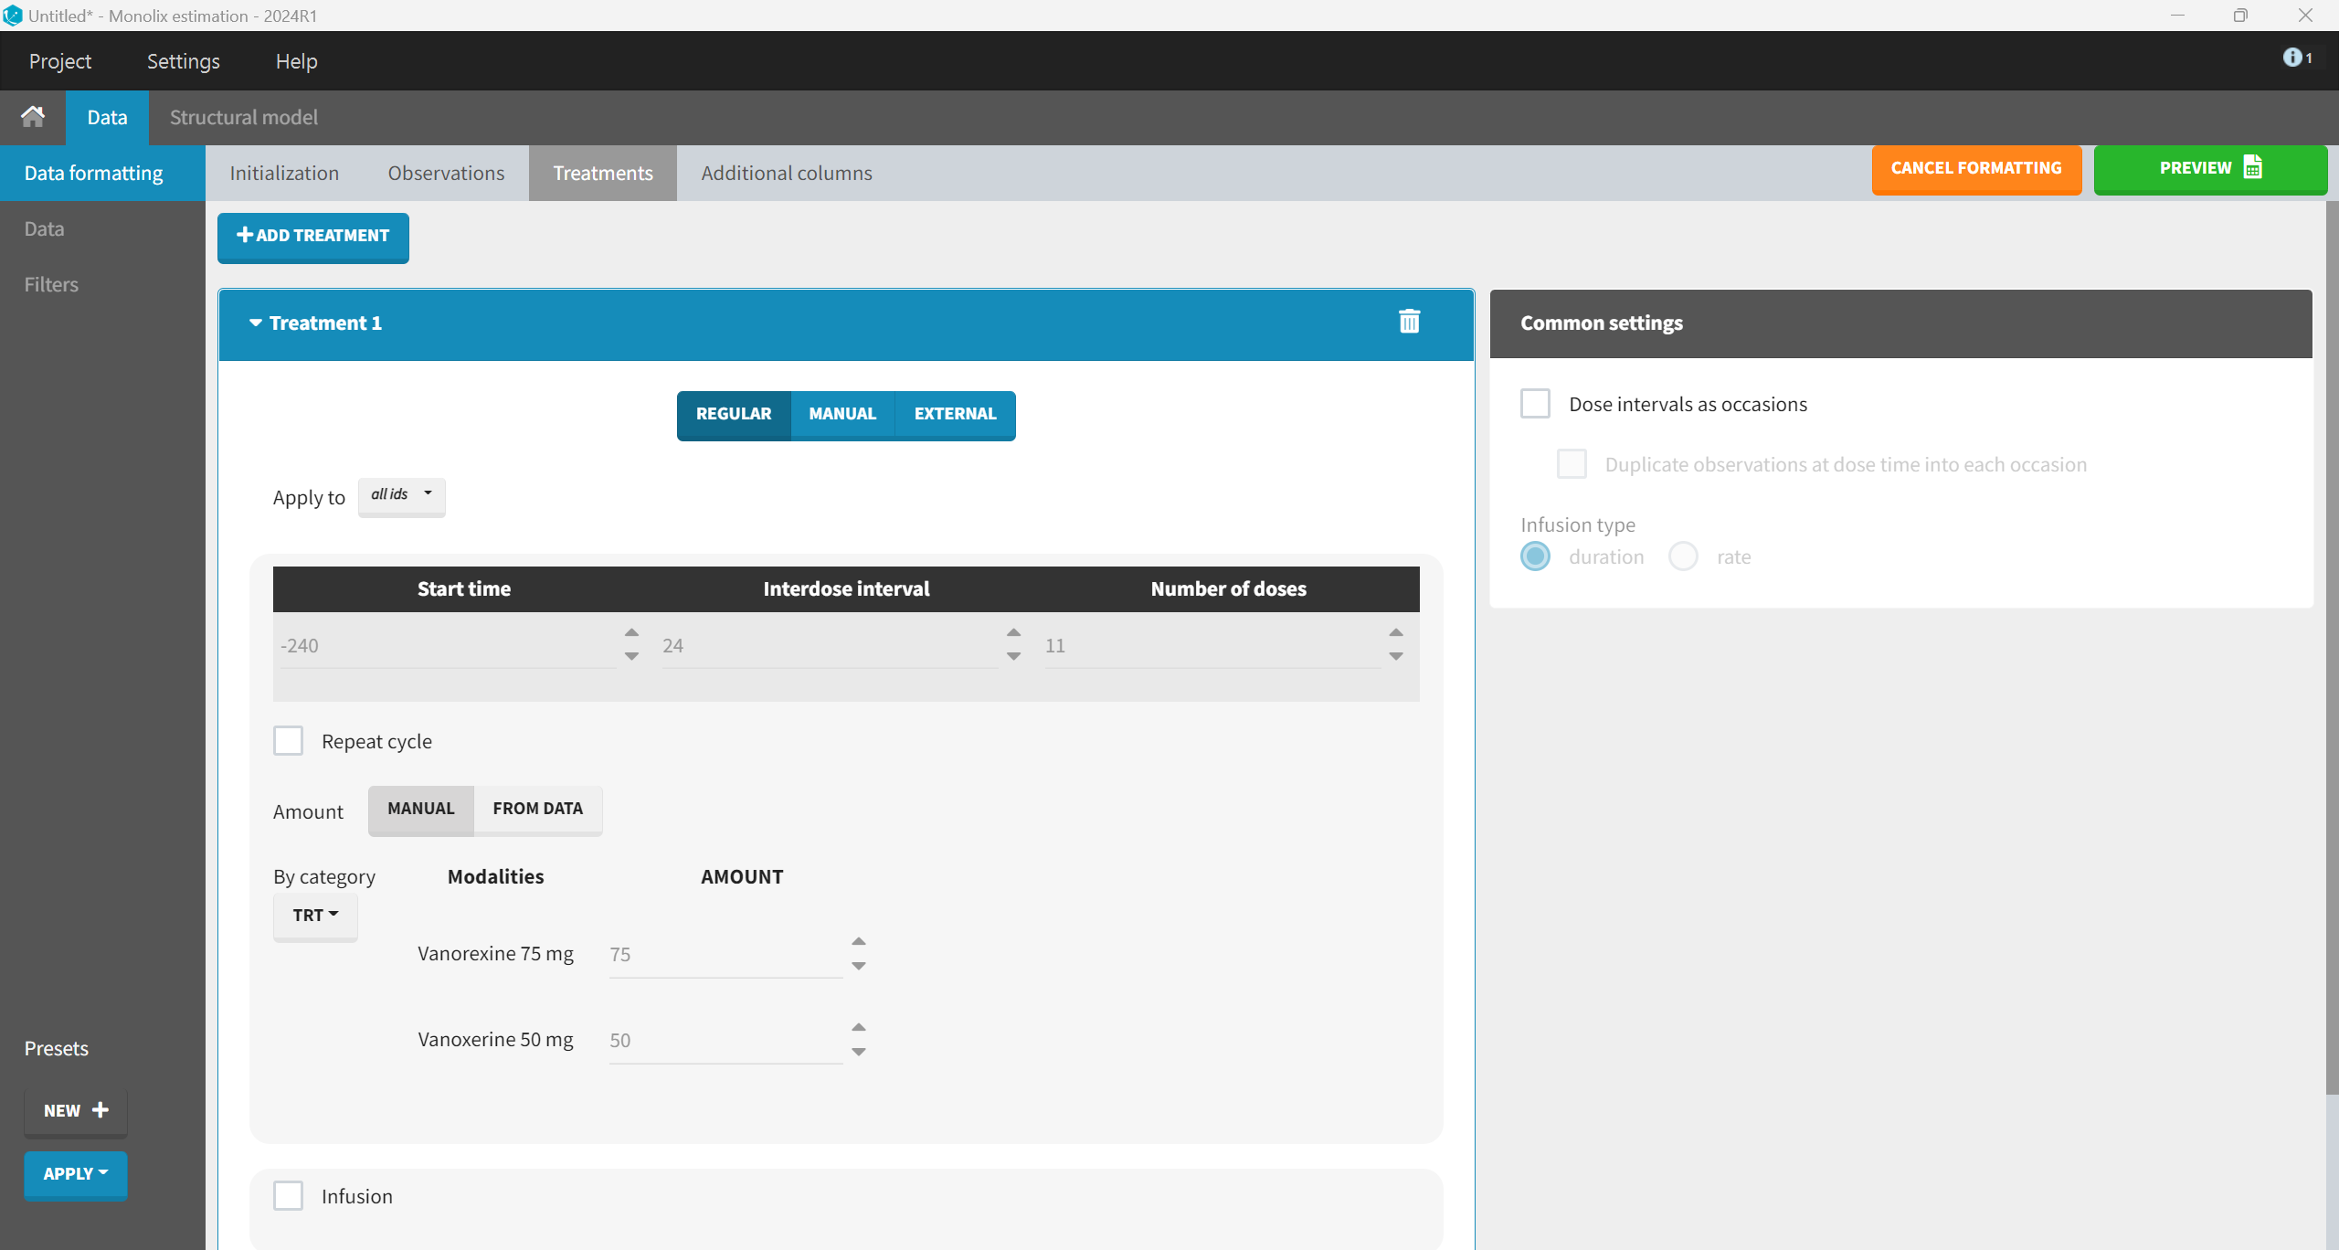Tick the Infusion checkbox
Screen dimensions: 2339x1250
pyautogui.click(x=289, y=1195)
